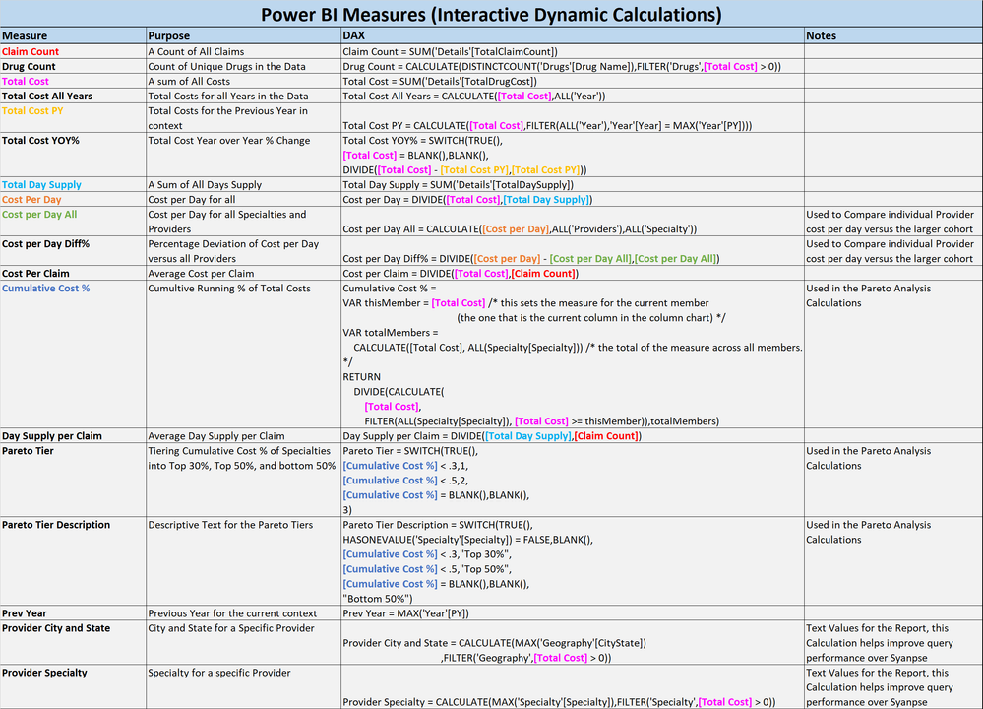Select the Claim Count SUM formula cell
The image size is (983, 709).
click(x=573, y=51)
